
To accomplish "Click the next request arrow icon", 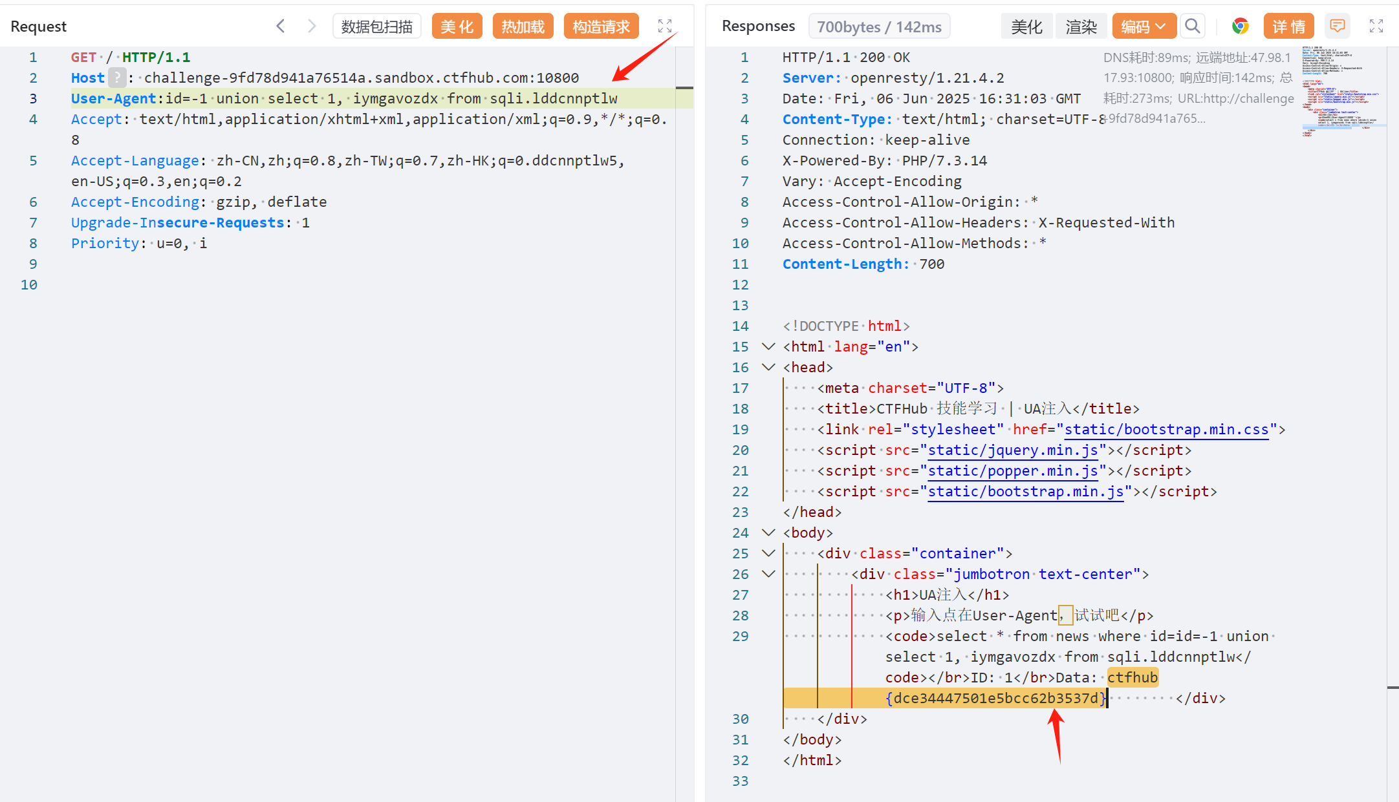I will point(312,26).
